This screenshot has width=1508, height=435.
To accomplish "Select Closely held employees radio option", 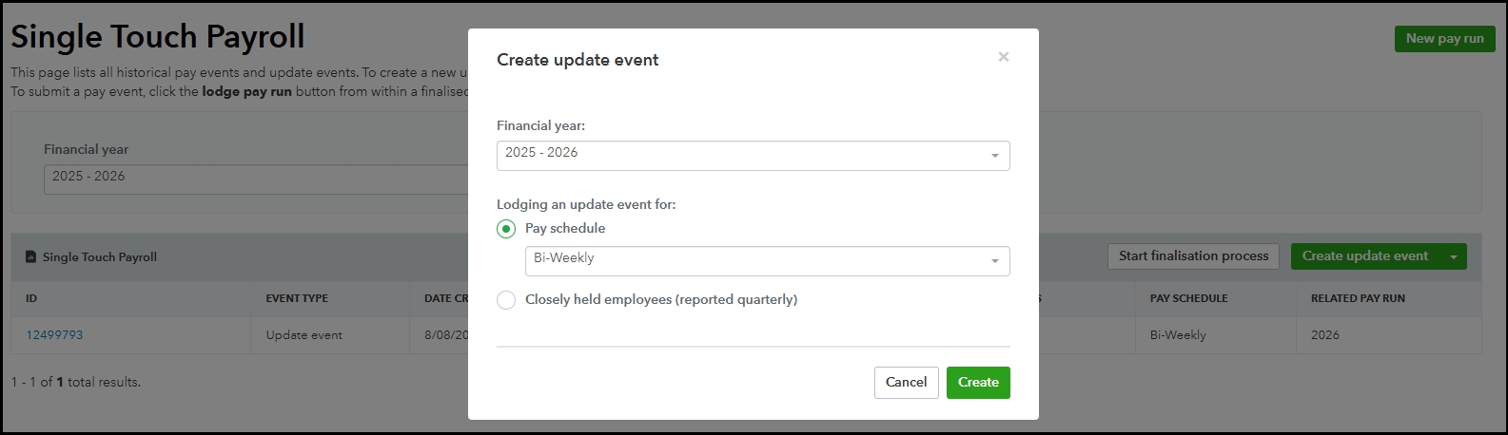I will (506, 300).
